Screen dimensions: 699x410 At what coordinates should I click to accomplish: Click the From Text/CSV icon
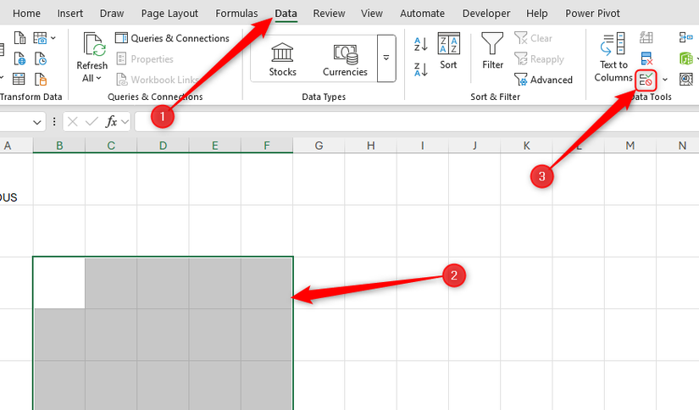[19, 38]
